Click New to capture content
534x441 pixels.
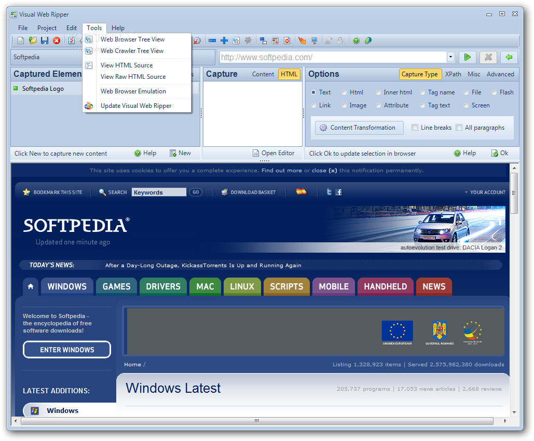click(181, 153)
